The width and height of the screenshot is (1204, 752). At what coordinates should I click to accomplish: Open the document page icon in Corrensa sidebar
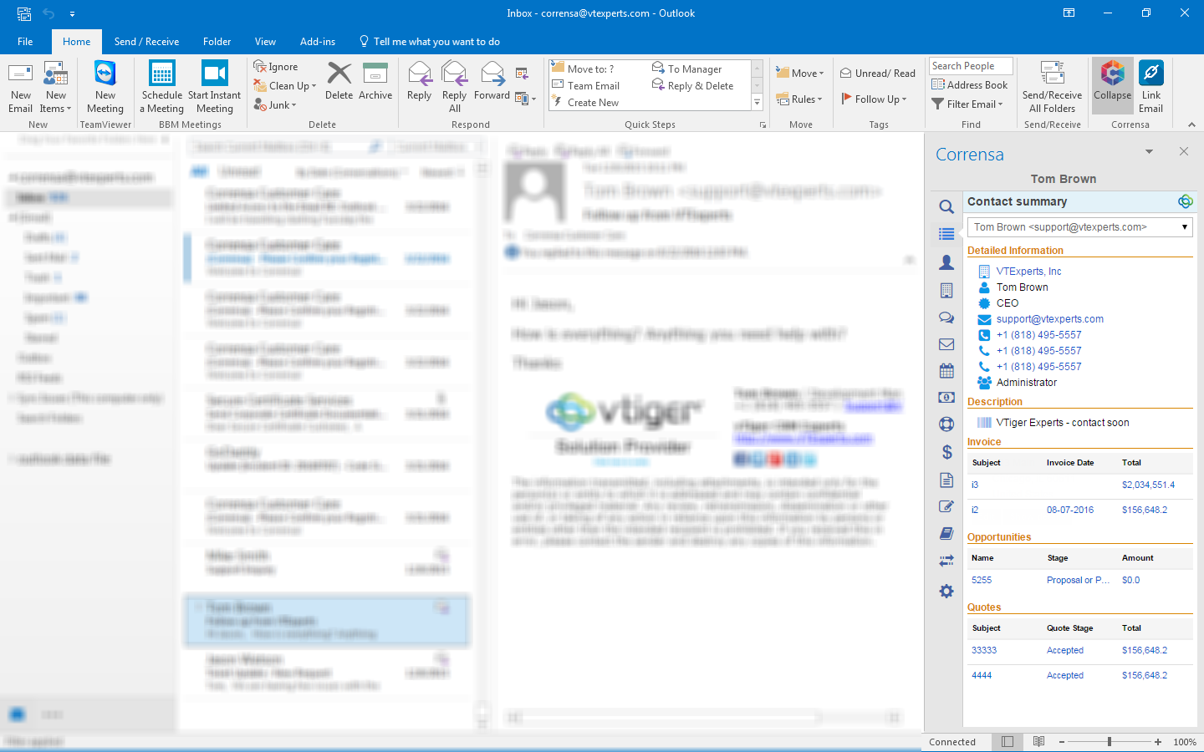point(946,480)
